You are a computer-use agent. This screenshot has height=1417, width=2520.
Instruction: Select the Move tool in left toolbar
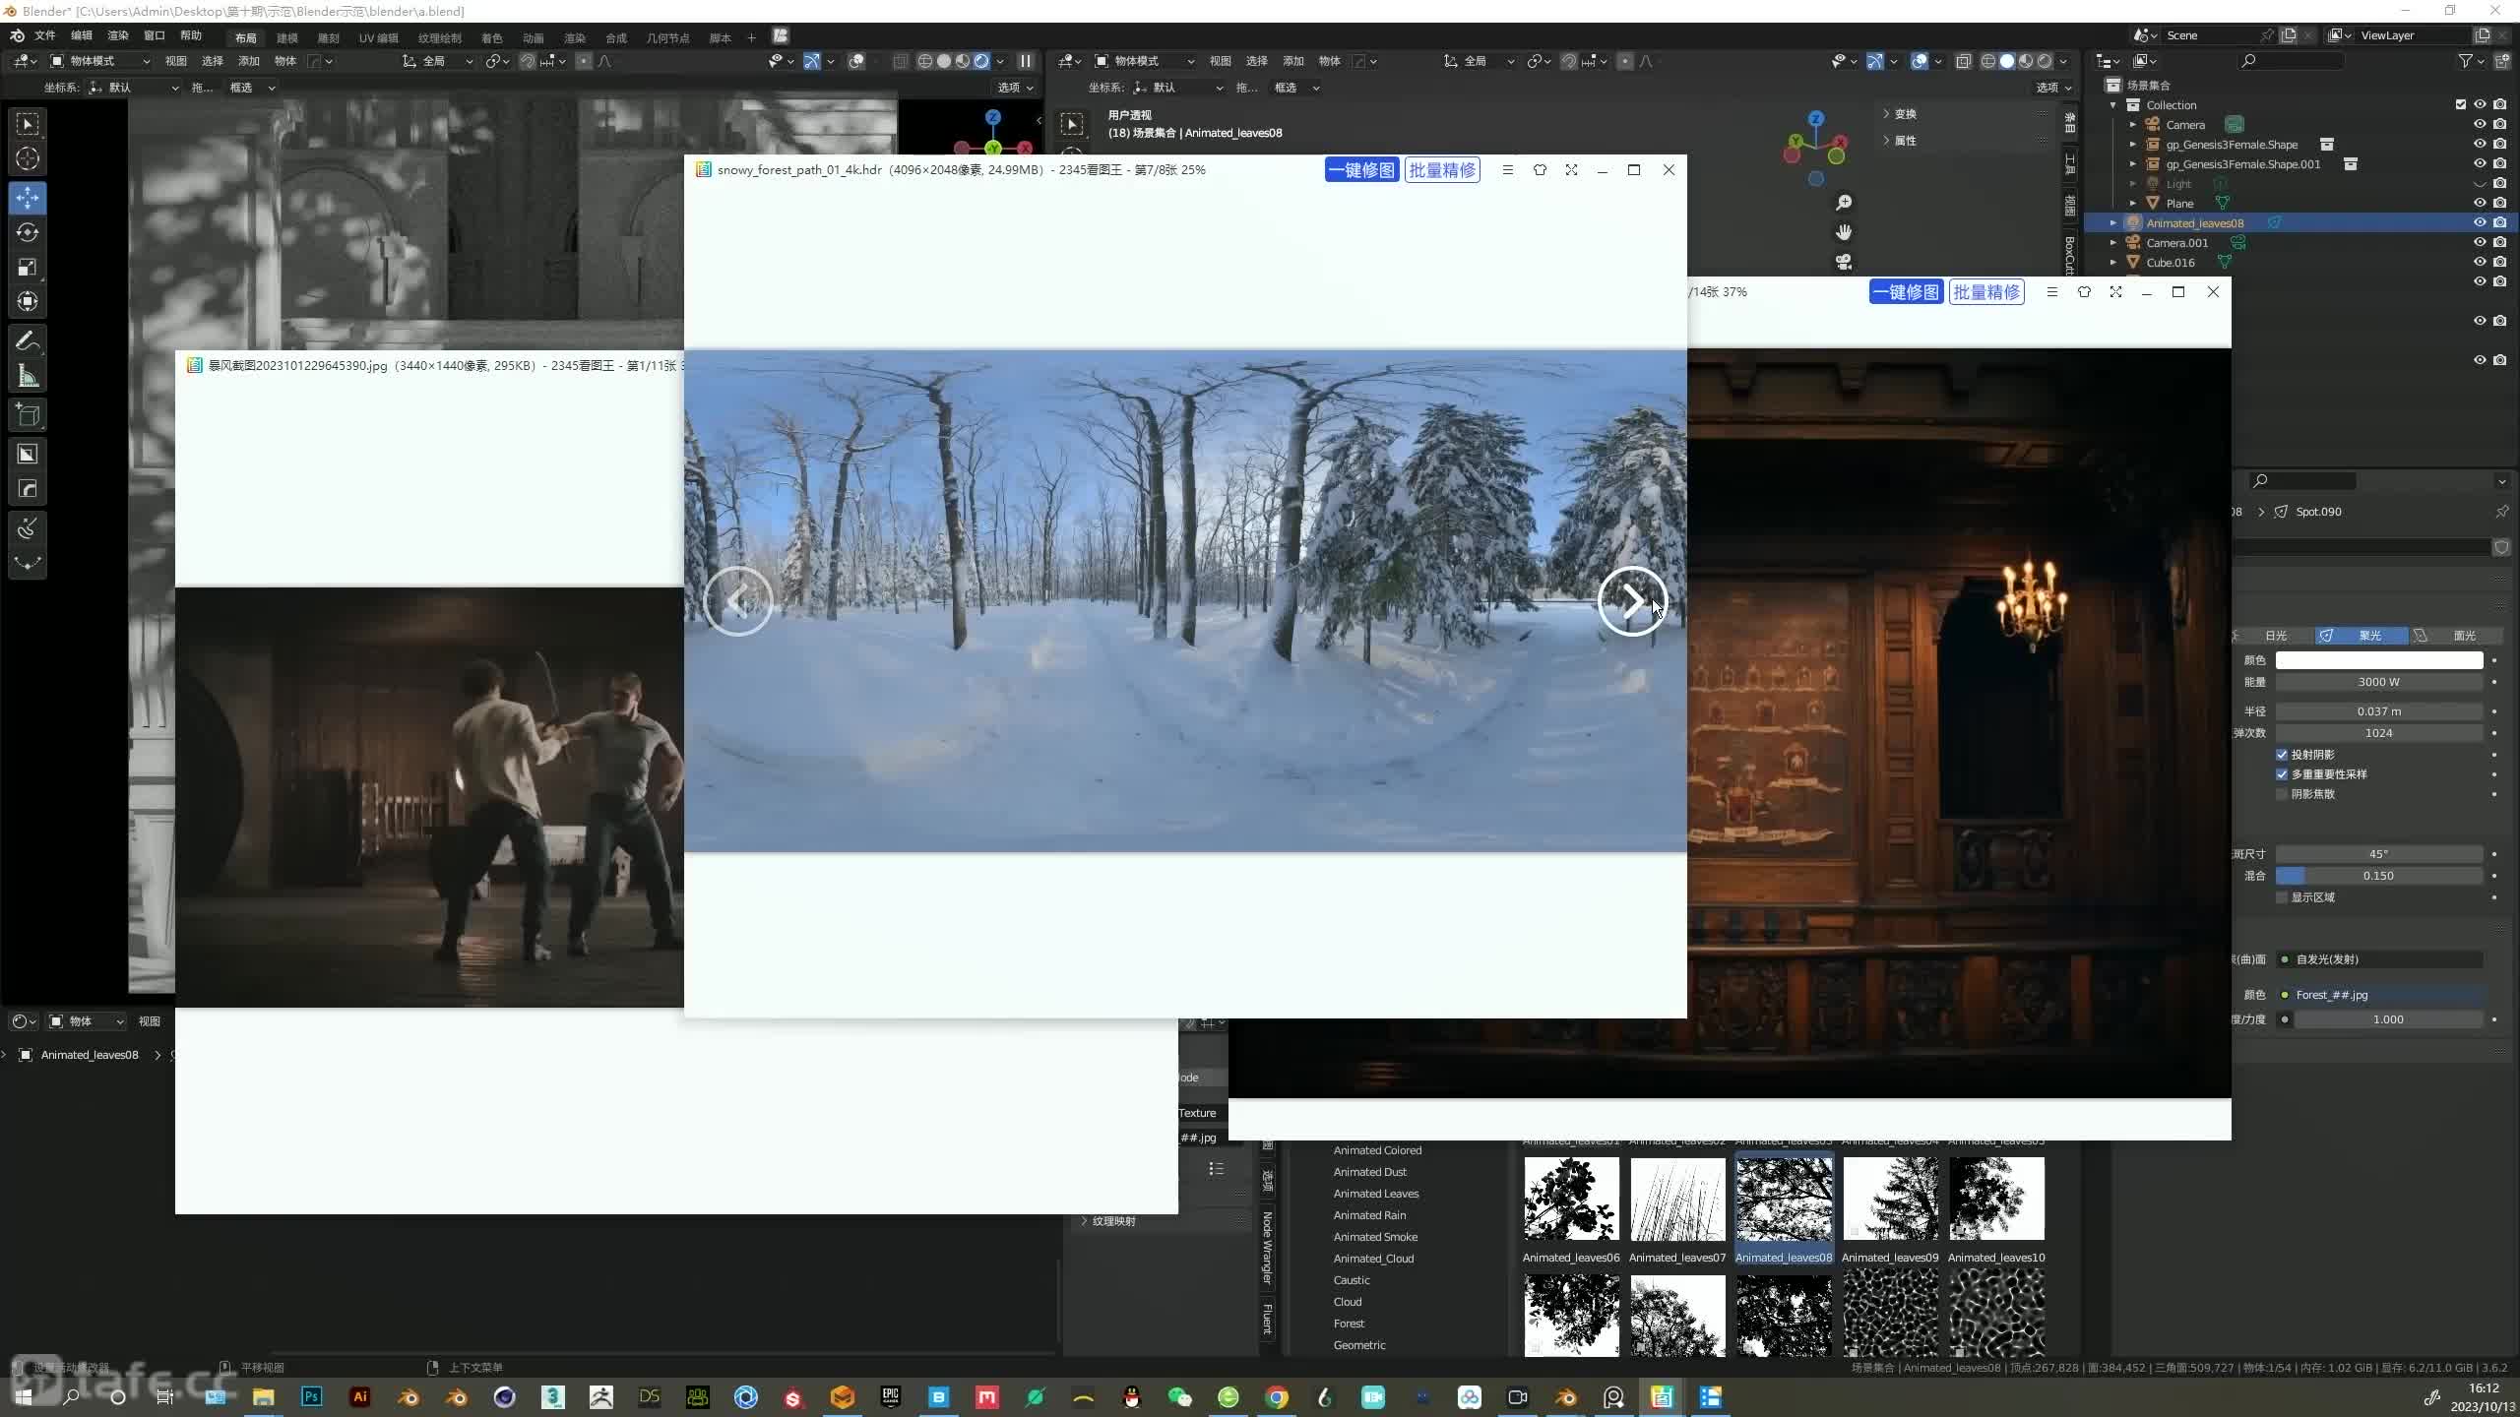coord(28,198)
